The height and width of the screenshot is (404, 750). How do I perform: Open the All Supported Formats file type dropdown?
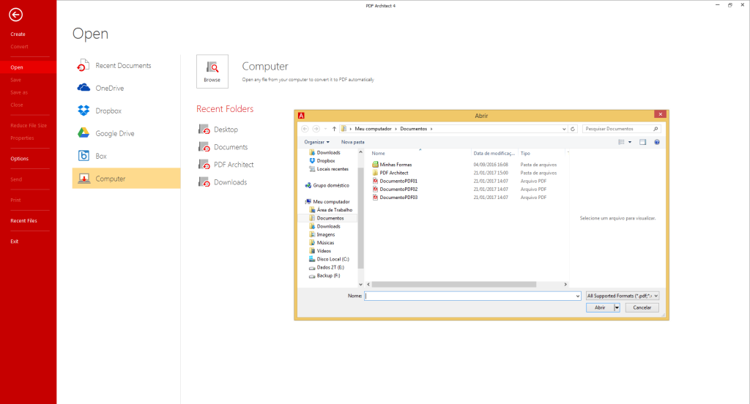click(623, 296)
